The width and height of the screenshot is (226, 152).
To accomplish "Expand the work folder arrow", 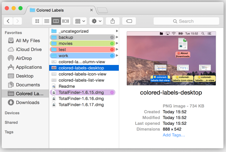I will (117, 55).
